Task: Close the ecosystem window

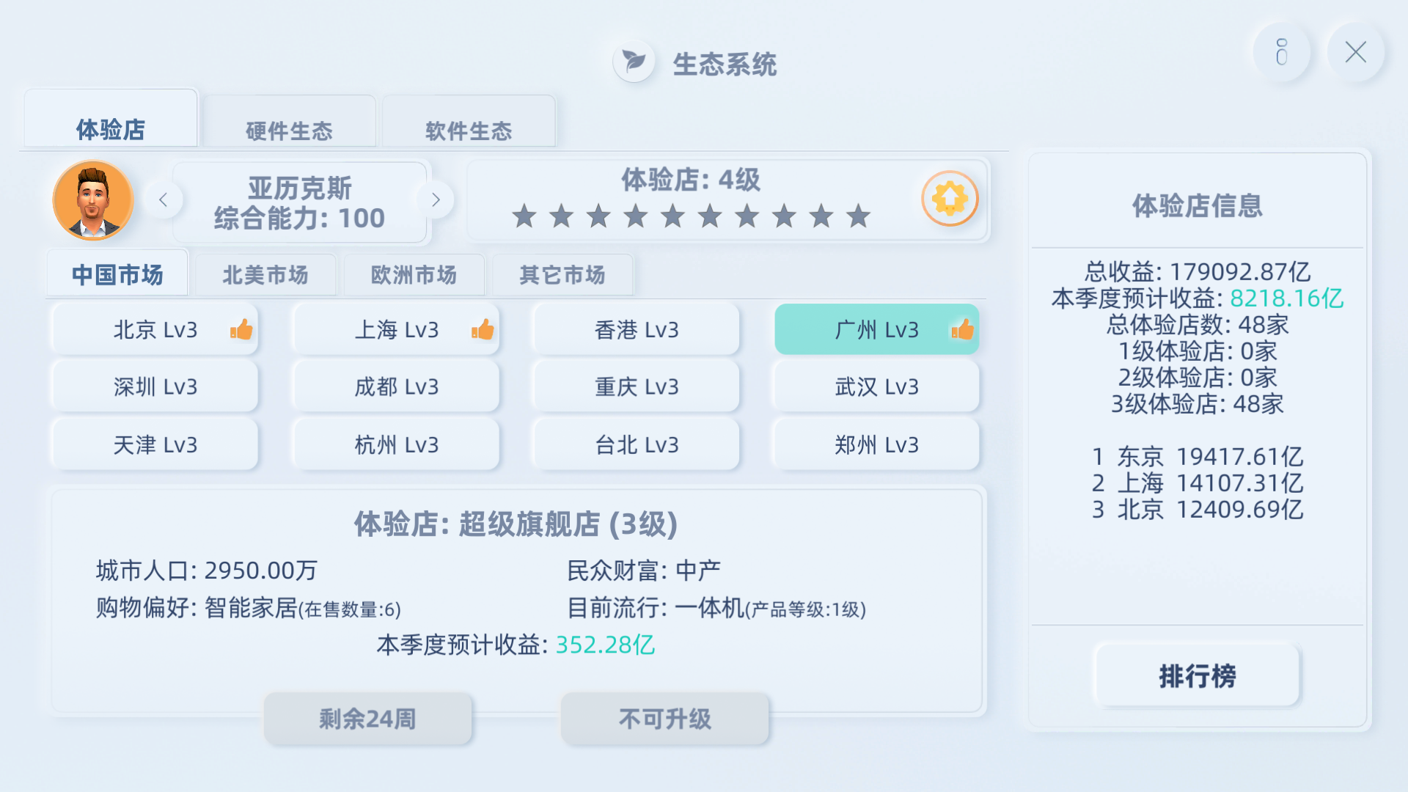Action: click(1355, 52)
